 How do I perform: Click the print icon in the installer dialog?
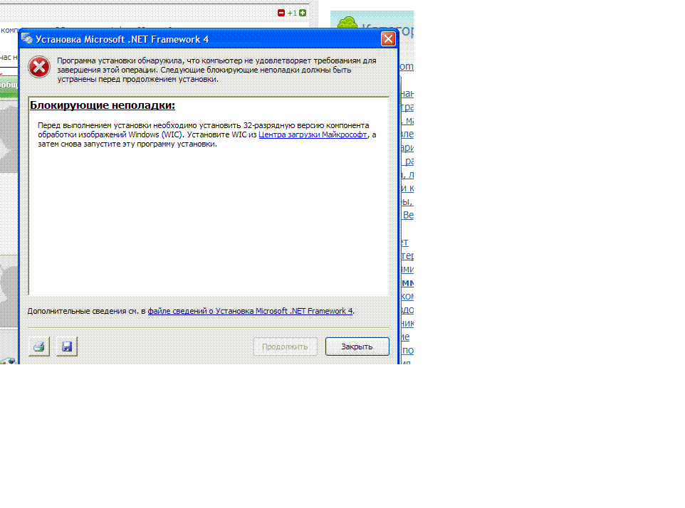39,346
